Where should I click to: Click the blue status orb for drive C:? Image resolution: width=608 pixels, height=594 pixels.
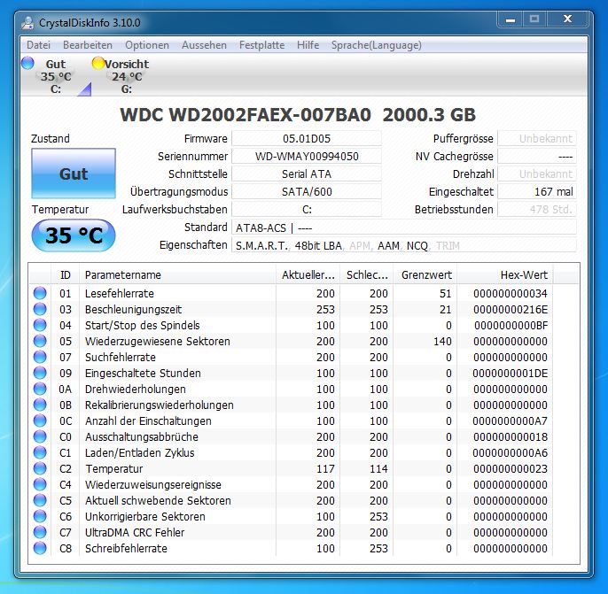[27, 63]
